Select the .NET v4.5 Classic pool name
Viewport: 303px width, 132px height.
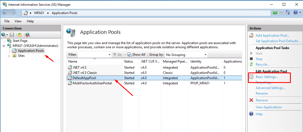(85, 73)
